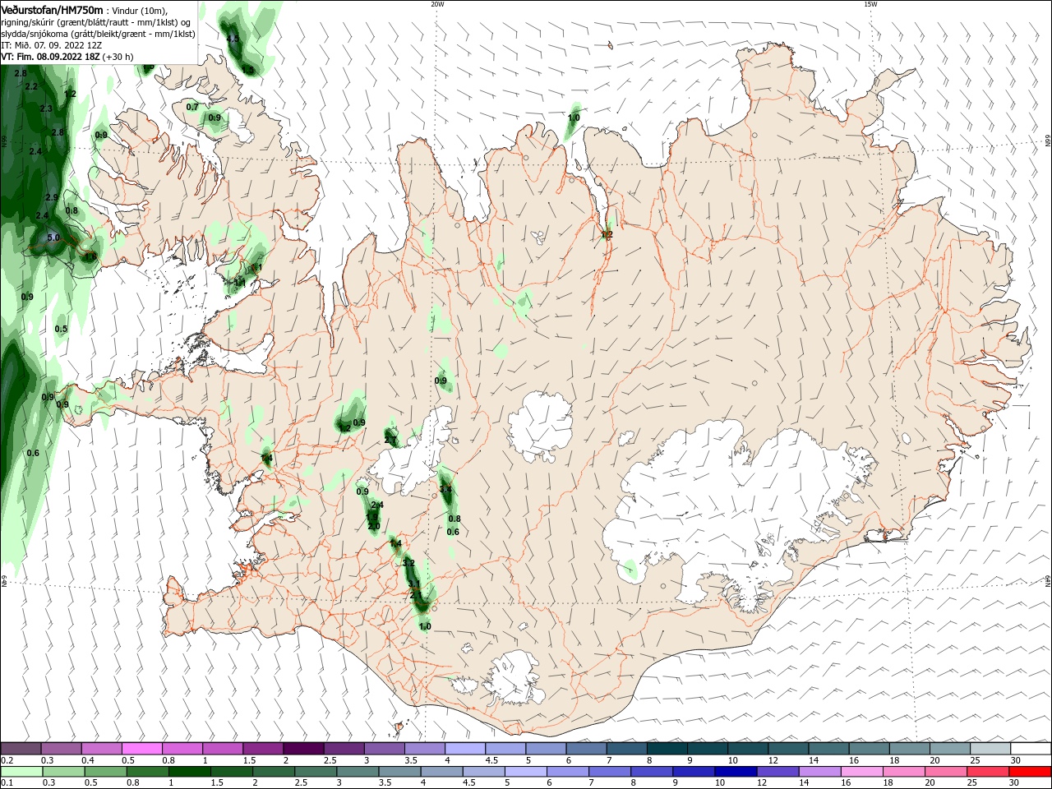Select the red 25 swatch in rain legend
Viewport: 1052px width, 789px height.
989,771
